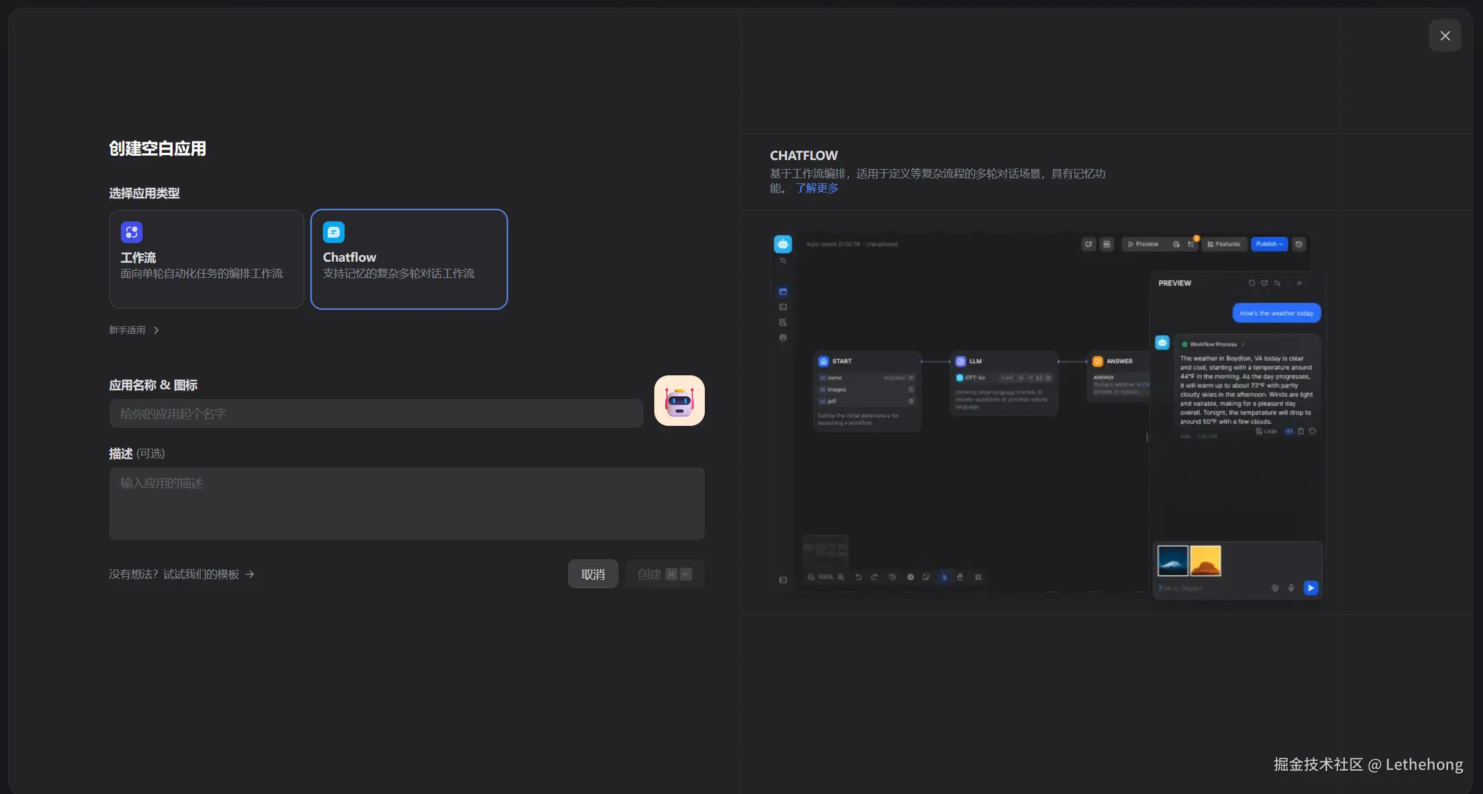Expand Workflow Process in the preview chat reply

1213,344
